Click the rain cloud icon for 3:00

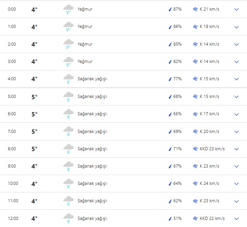pos(68,62)
